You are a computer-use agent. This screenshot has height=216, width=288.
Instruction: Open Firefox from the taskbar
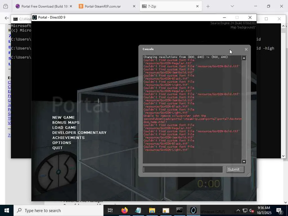[x=124, y=210]
